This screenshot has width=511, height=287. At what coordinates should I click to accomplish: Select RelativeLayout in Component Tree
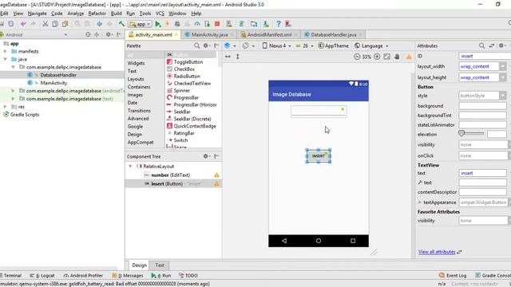click(x=158, y=167)
